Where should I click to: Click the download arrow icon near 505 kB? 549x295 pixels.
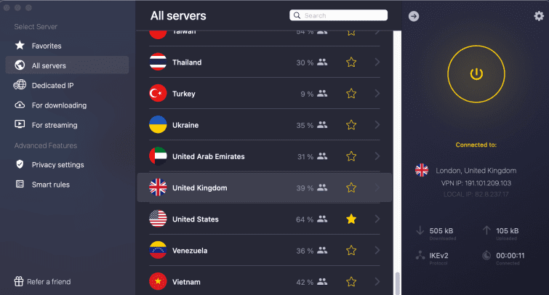[420, 230]
